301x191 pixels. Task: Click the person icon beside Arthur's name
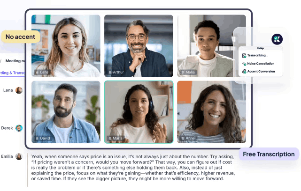point(110,72)
